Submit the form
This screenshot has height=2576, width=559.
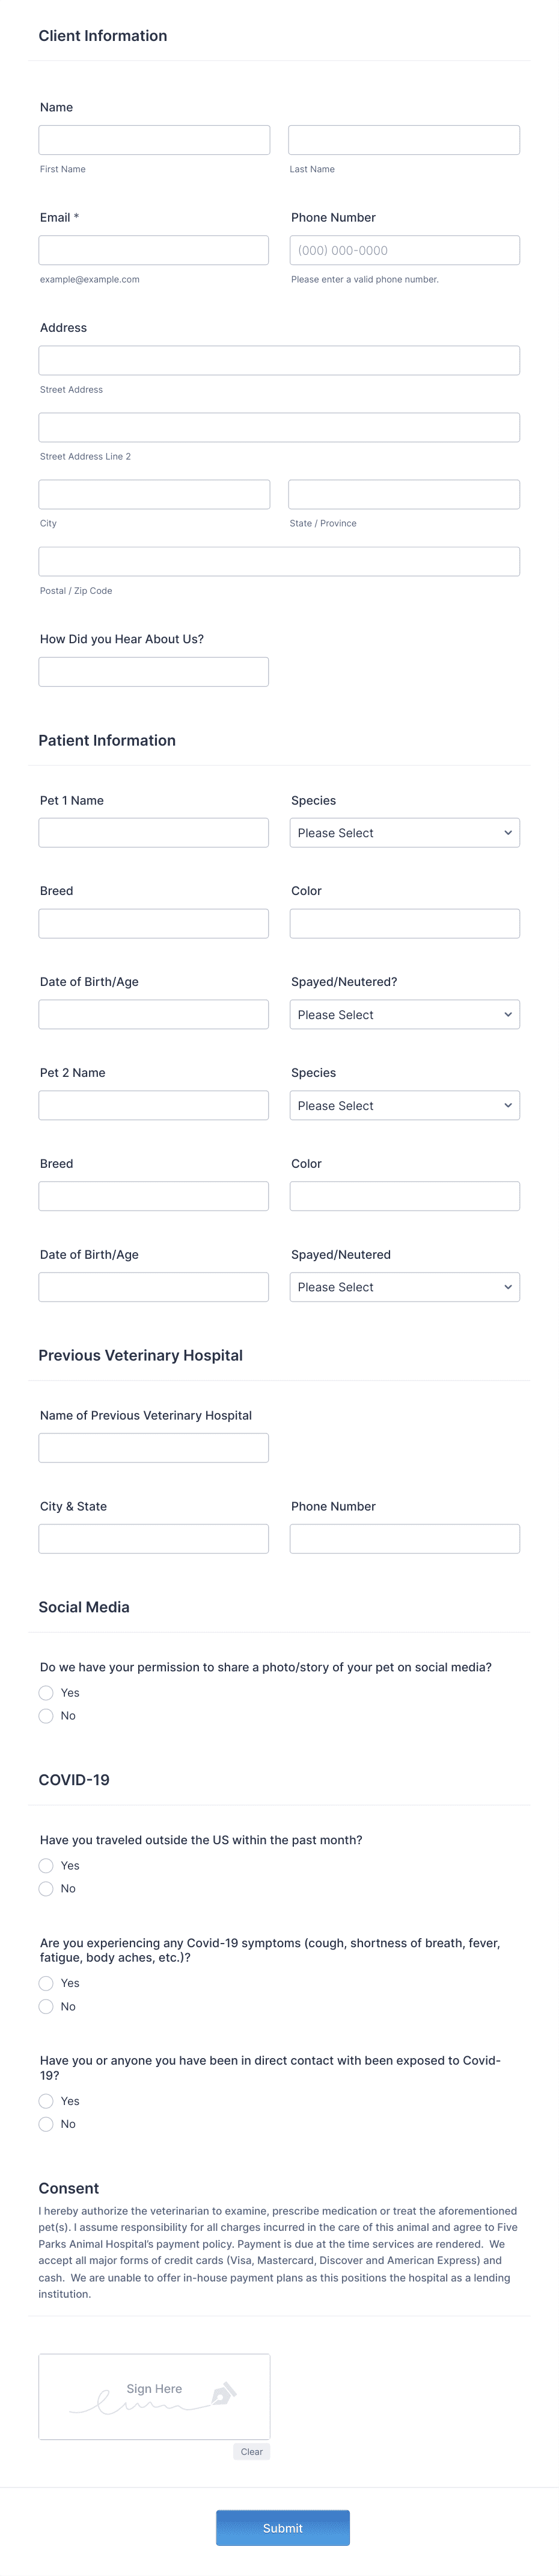tap(283, 2528)
